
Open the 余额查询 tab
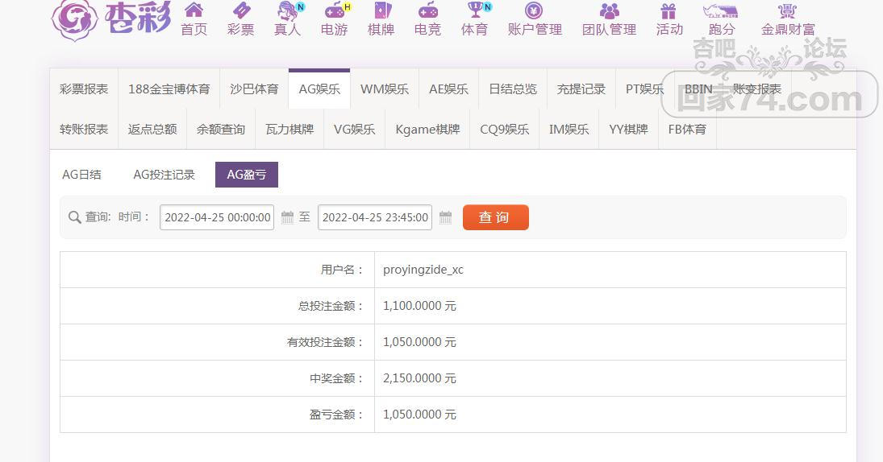(221, 130)
